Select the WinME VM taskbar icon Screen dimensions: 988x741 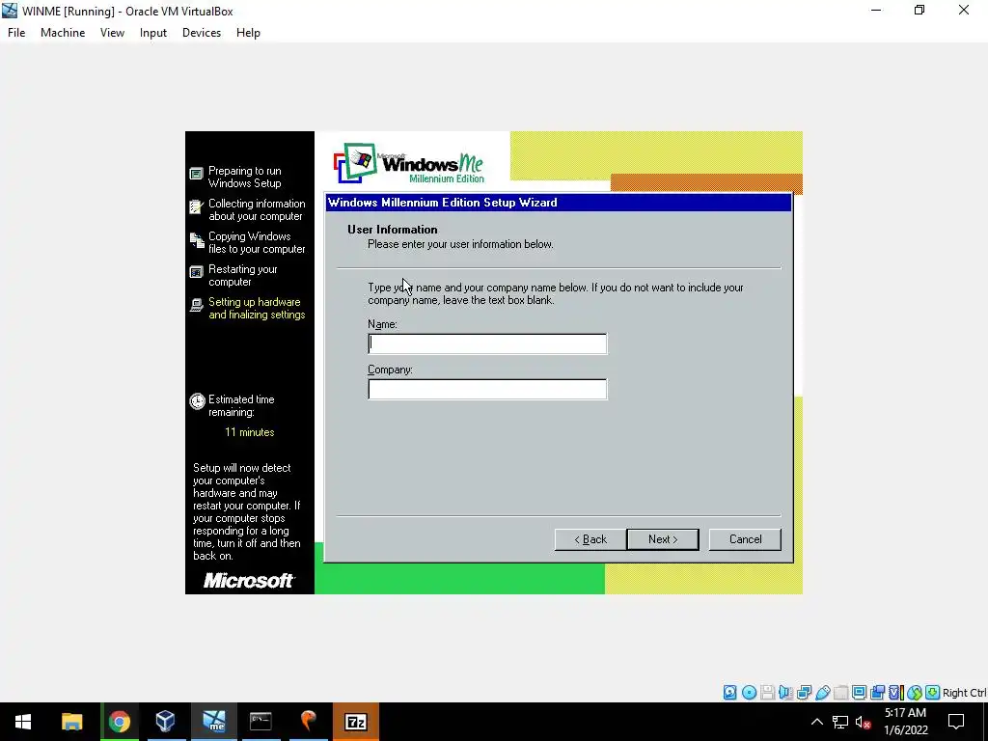click(213, 722)
